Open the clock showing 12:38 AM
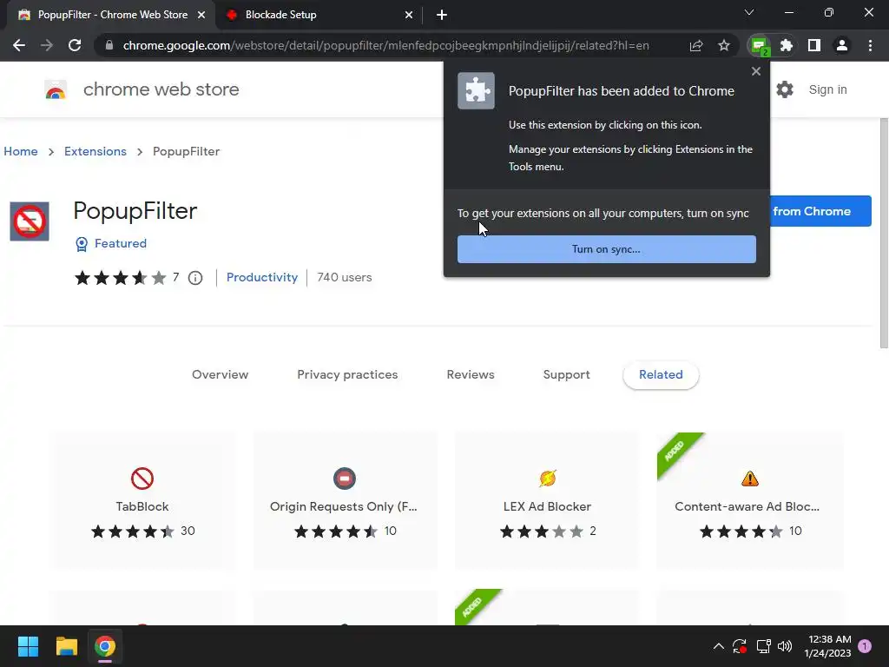The width and height of the screenshot is (889, 667). [827, 646]
